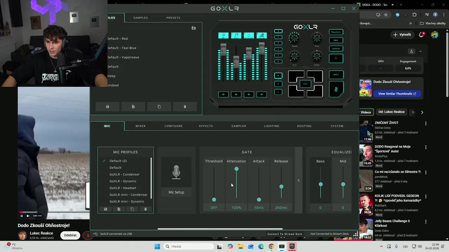Select the Default - Vaporwave profile

click(123, 57)
